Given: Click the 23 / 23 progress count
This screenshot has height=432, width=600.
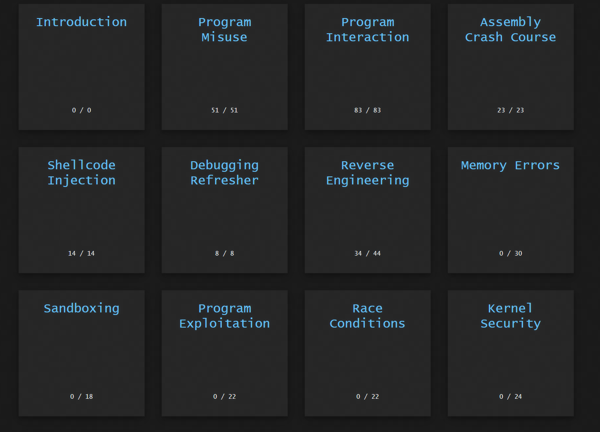Looking at the screenshot, I should coord(510,110).
